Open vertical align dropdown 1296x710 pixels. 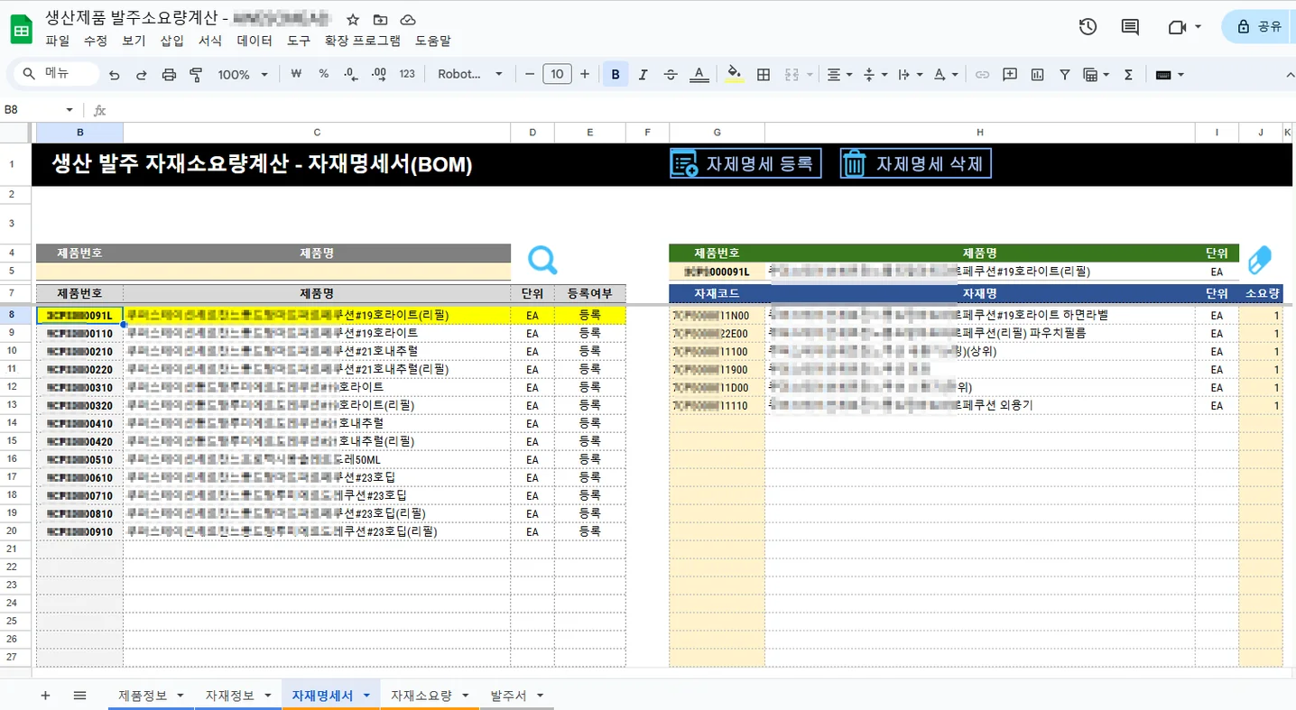(x=875, y=75)
